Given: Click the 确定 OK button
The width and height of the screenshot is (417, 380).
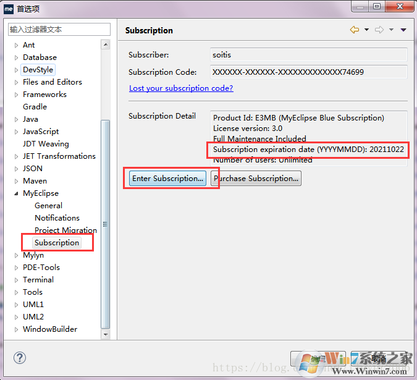Looking at the screenshot, I should tap(318, 359).
